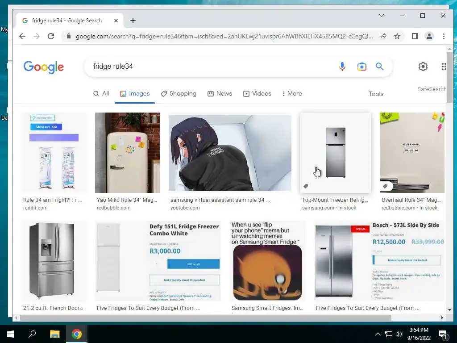Click the product tag icon on Overhaul magnet result
This screenshot has height=343, width=457.
point(385,186)
